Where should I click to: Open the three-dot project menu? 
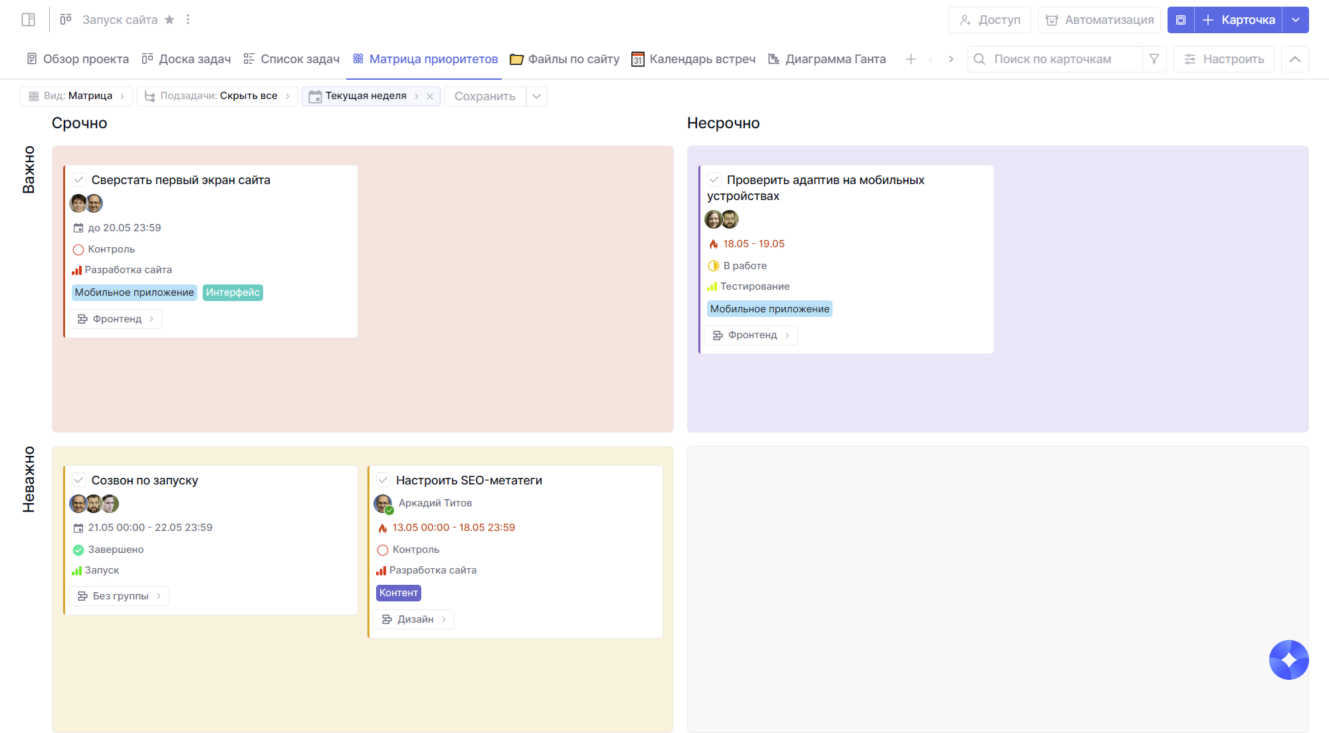click(x=188, y=20)
